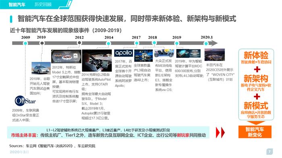Screen dimensions: 282x158
Task: Select the 历史回顾 header tab
Action: tap(43, 4)
